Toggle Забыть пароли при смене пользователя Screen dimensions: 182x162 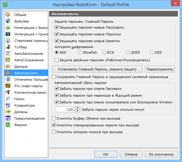(56, 102)
